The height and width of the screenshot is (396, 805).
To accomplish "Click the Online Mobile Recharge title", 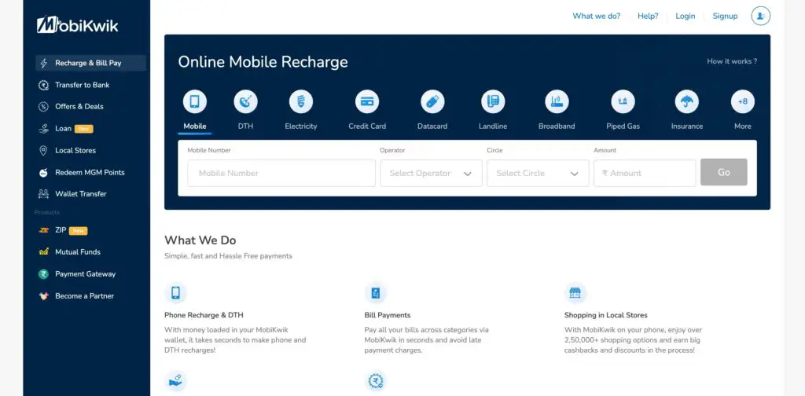I will point(263,62).
